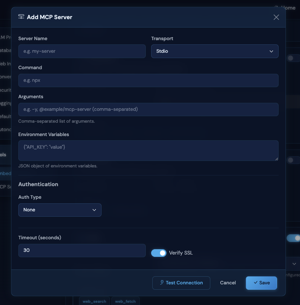Toggle the Verify SSL switch
The image size is (300, 305).
(158, 253)
